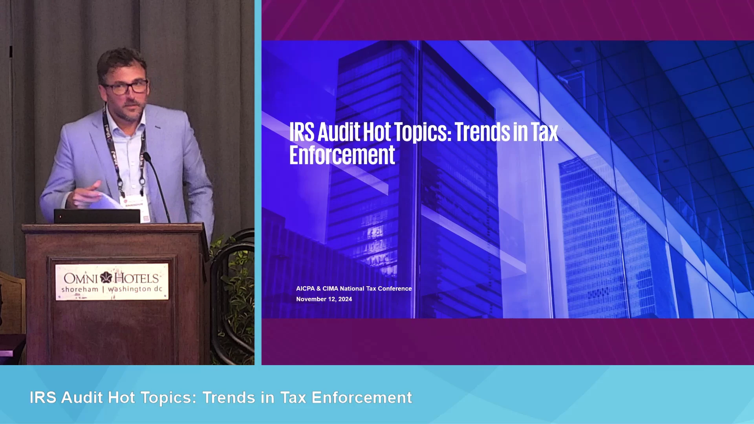Click the Omni Hotels plaque on the podium
The width and height of the screenshot is (754, 424).
click(112, 282)
